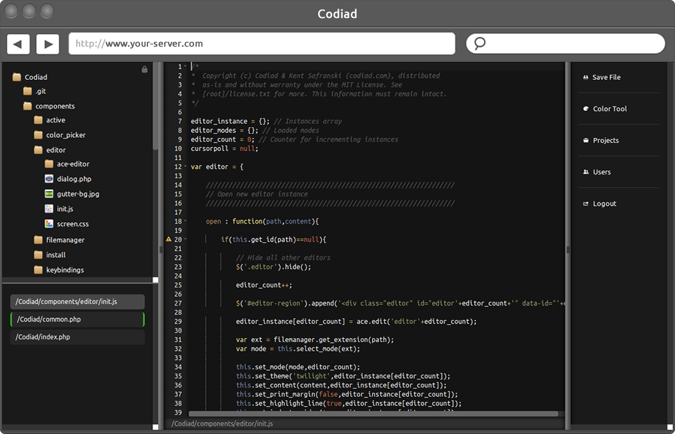Click the magnifier icon in search box
Image resolution: width=675 pixels, height=434 pixels.
point(480,43)
